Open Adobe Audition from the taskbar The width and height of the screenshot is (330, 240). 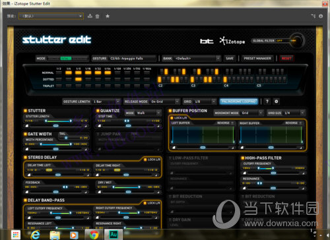click(x=114, y=235)
